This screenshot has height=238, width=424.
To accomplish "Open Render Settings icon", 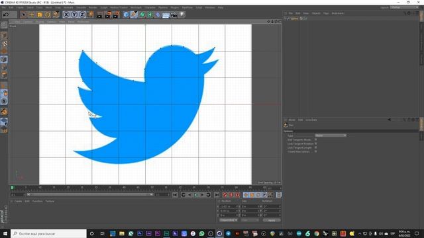I will point(117,15).
